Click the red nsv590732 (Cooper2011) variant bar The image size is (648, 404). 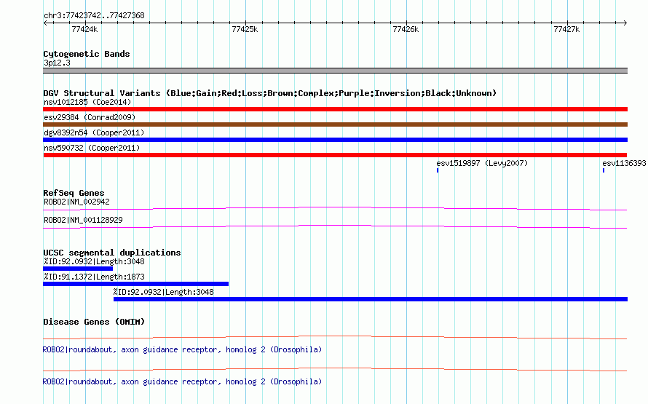click(x=335, y=155)
